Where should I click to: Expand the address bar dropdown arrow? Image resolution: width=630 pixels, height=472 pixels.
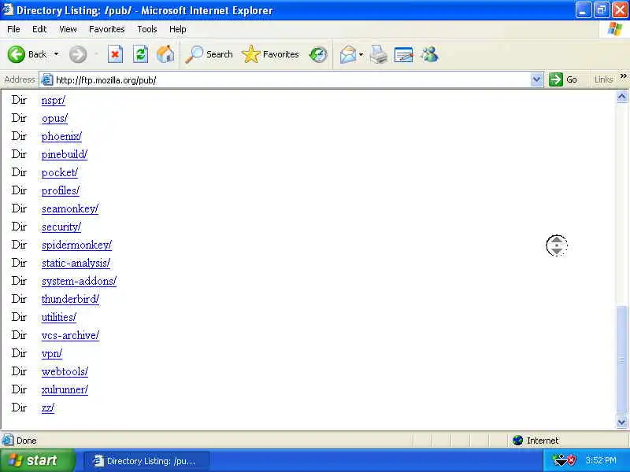click(x=536, y=80)
